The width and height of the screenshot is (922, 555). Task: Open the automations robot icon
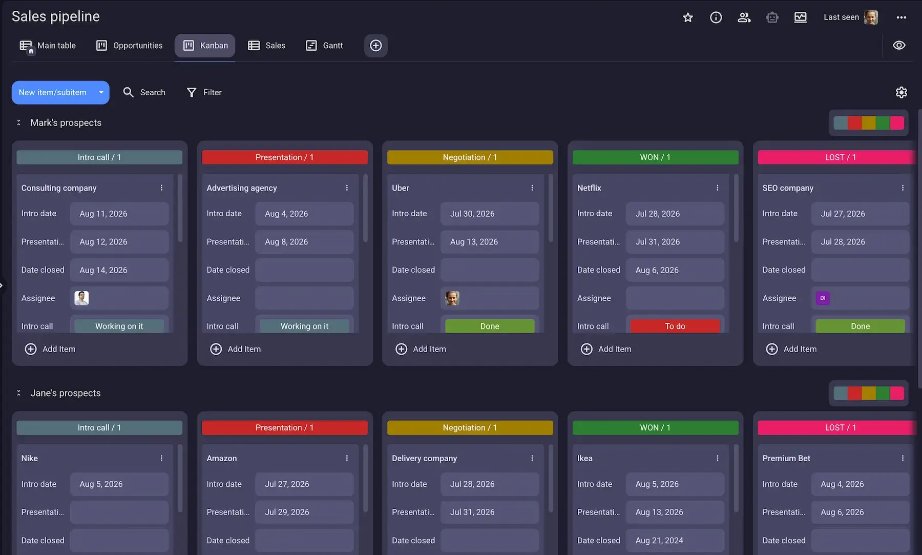point(772,17)
